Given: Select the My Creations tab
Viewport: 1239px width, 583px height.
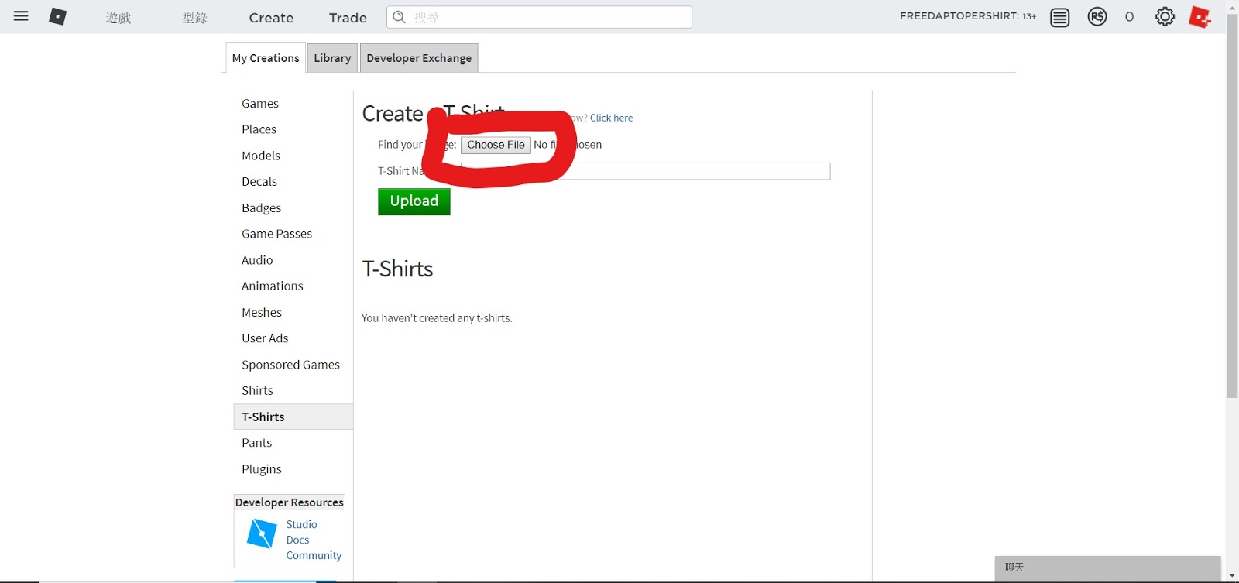Looking at the screenshot, I should (x=266, y=58).
